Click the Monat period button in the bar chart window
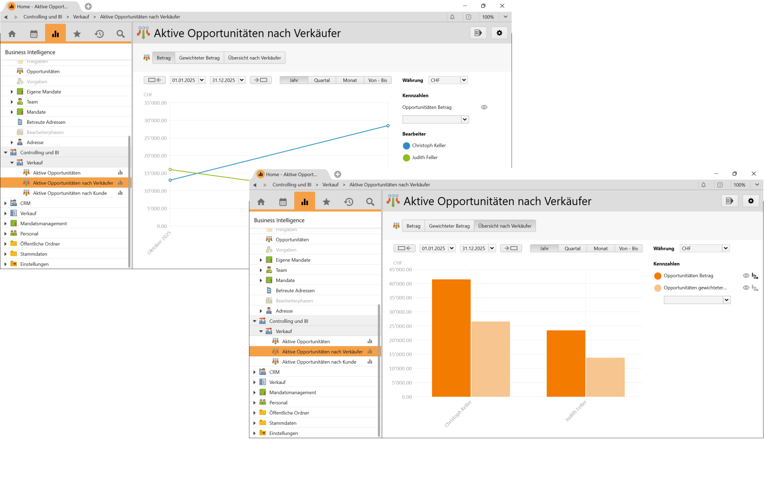Viewport: 764px width, 478px height. [600, 248]
